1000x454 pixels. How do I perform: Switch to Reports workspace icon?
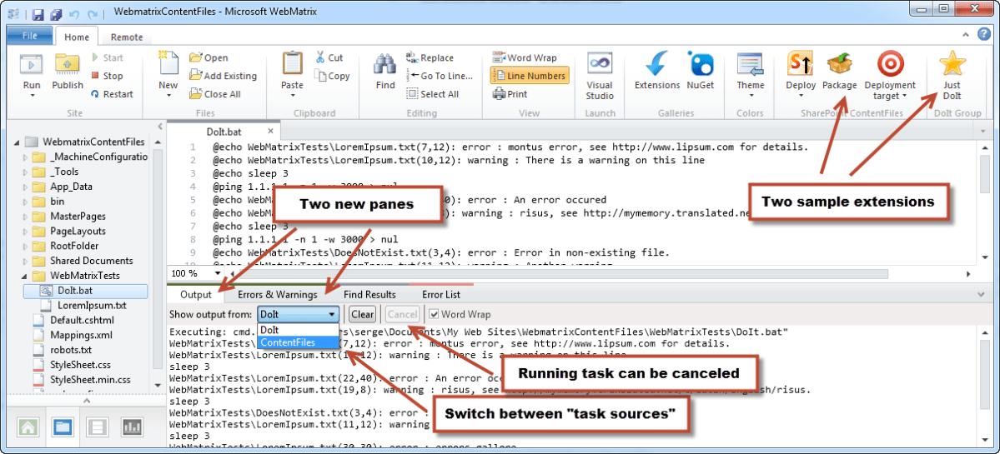coord(132,427)
